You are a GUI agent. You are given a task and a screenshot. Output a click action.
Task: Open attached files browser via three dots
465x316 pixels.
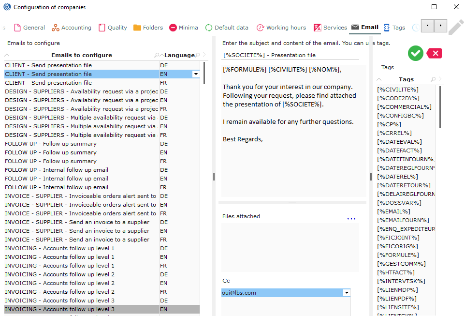coord(351,219)
